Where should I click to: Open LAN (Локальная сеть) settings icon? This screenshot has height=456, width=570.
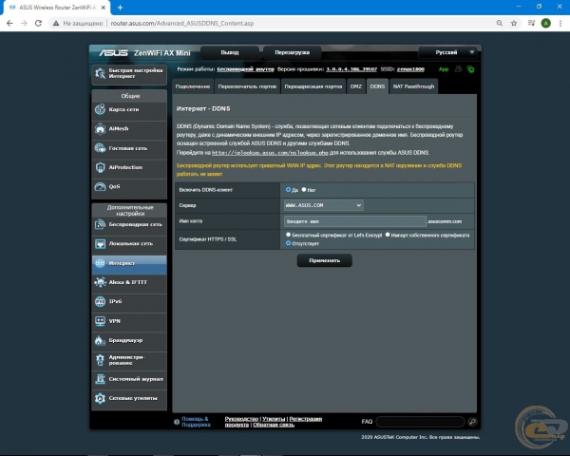[x=100, y=243]
